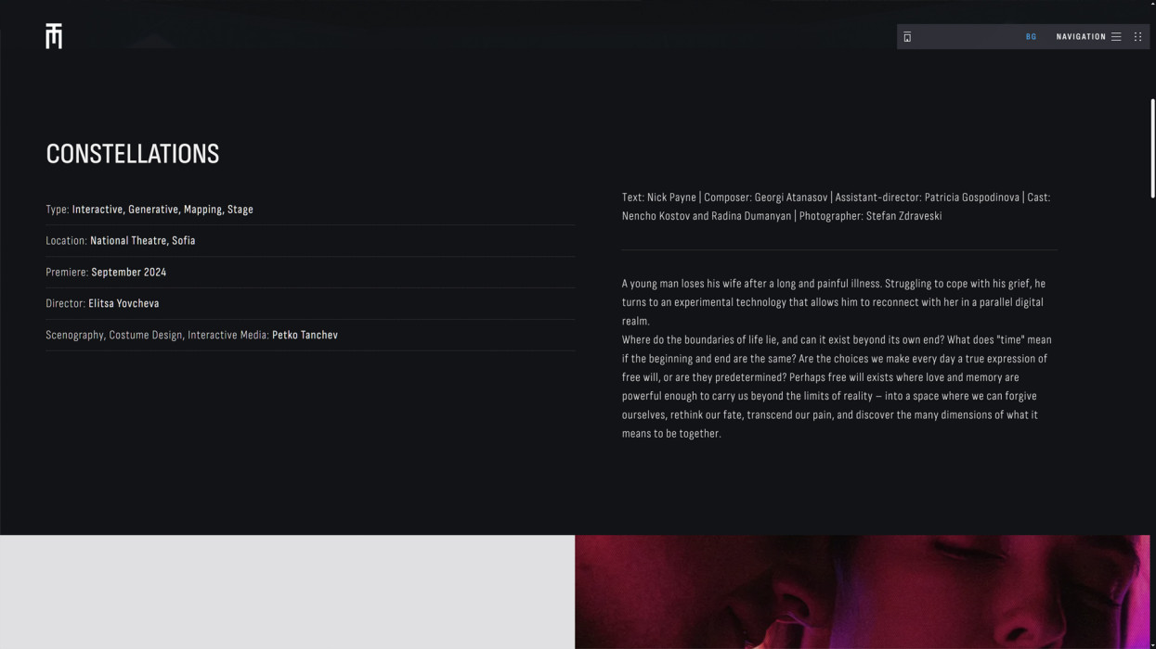Click the Scenography, Costume Design, Interactive Media label
Viewport: 1156px width, 649px height.
point(158,336)
